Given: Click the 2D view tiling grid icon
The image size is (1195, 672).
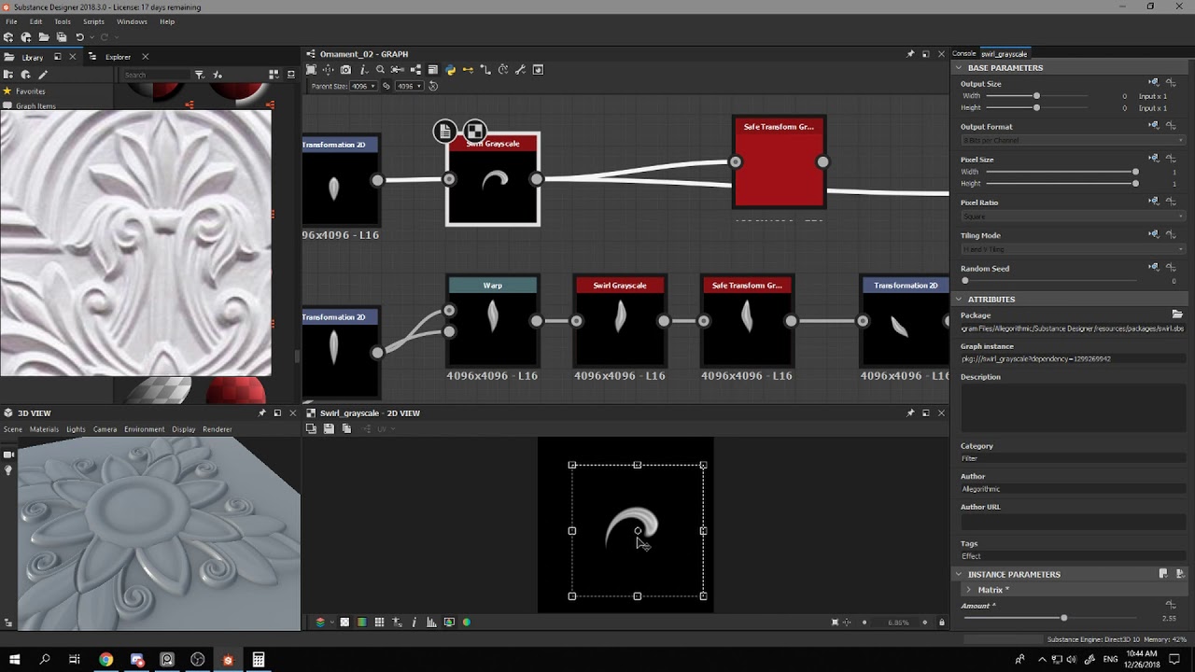Looking at the screenshot, I should (x=379, y=623).
